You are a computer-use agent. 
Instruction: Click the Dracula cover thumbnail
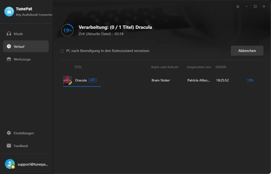[x=67, y=80]
